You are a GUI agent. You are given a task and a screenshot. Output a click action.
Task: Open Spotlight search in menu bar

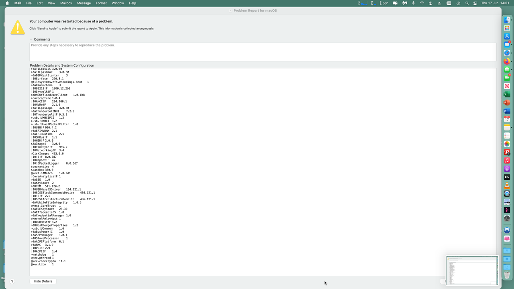[x=467, y=3]
